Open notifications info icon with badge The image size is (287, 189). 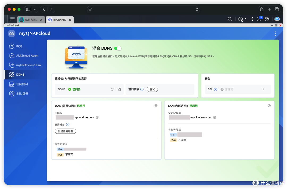coord(260,19)
